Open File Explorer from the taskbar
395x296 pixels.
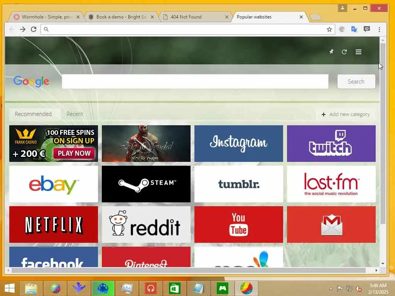click(31, 288)
